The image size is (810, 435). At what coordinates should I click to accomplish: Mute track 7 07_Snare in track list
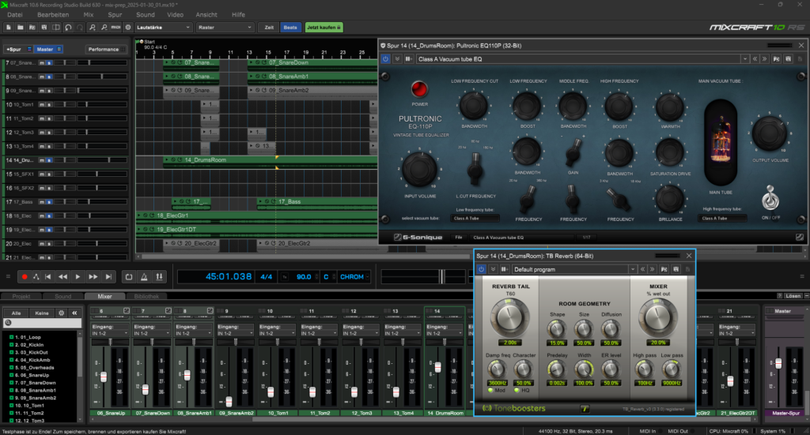42,63
